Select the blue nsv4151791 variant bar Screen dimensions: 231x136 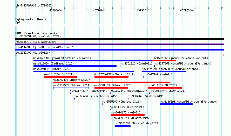pos(164,71)
